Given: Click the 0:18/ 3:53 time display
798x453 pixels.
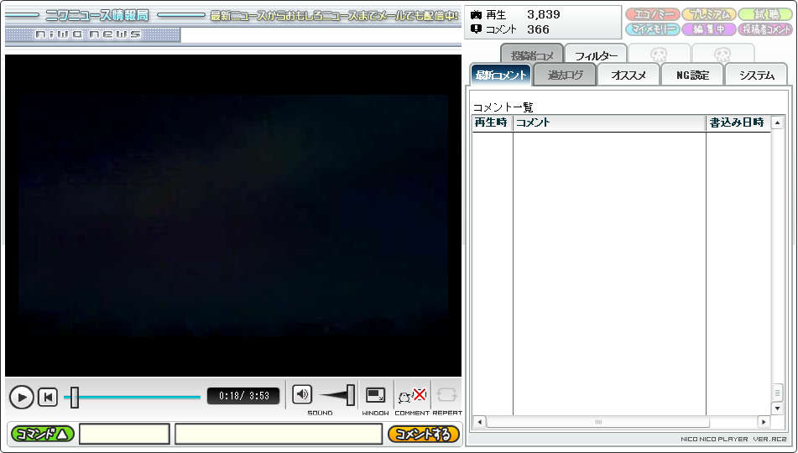Looking at the screenshot, I should pyautogui.click(x=244, y=396).
